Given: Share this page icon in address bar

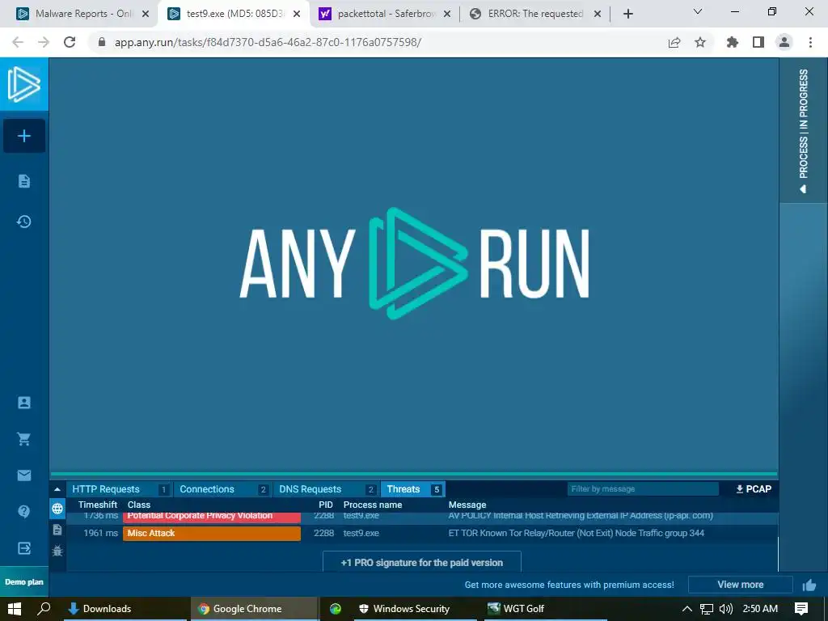Looking at the screenshot, I should tap(674, 42).
